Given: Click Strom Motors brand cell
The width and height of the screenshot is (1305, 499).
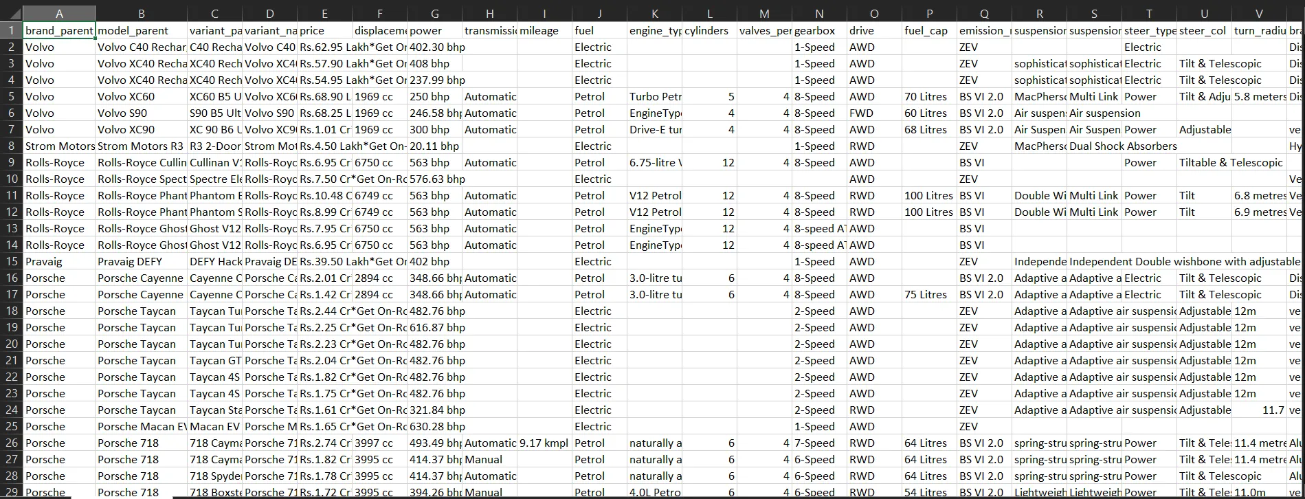Looking at the screenshot, I should click(59, 146).
